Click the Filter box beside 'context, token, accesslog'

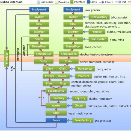[73, 24]
